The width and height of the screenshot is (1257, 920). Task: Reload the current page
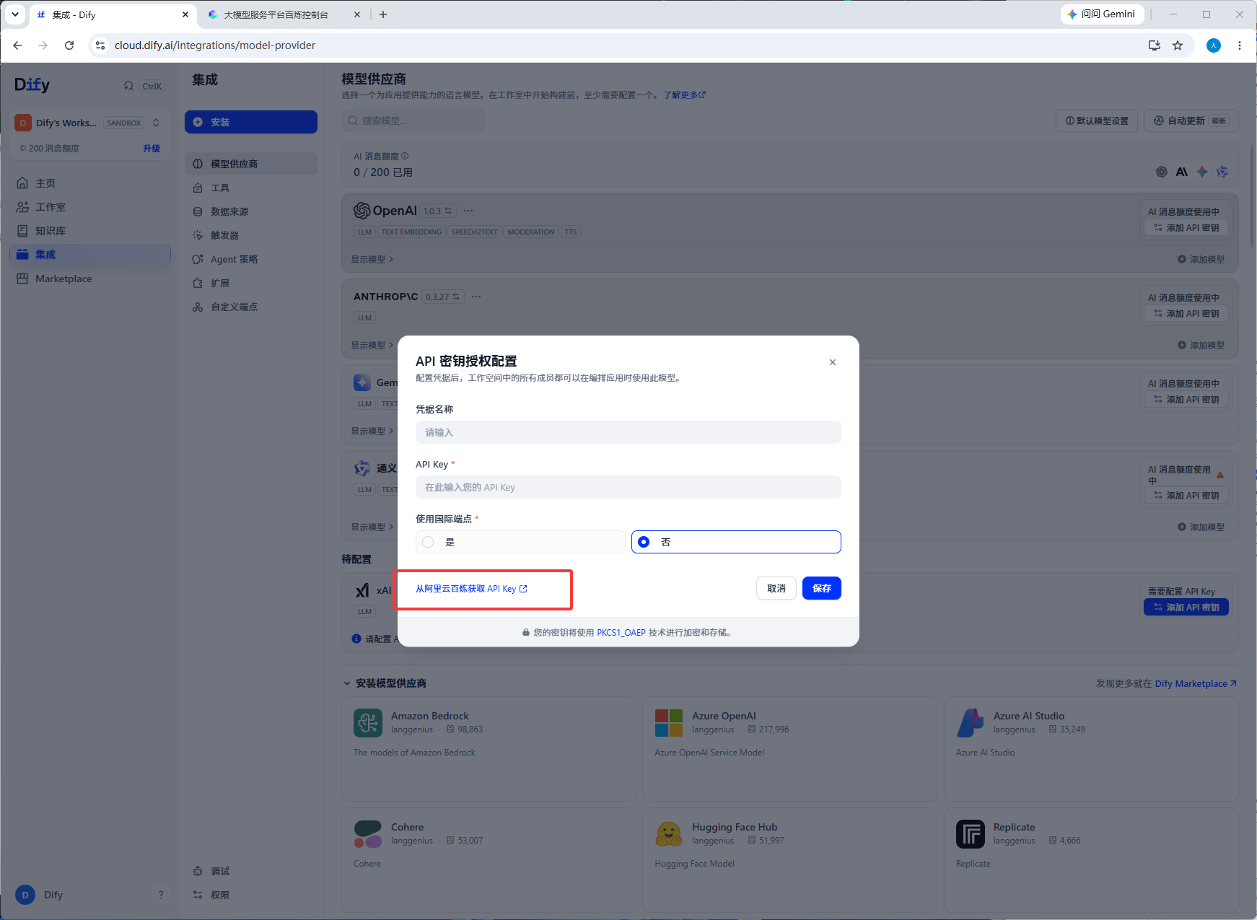pyautogui.click(x=69, y=45)
